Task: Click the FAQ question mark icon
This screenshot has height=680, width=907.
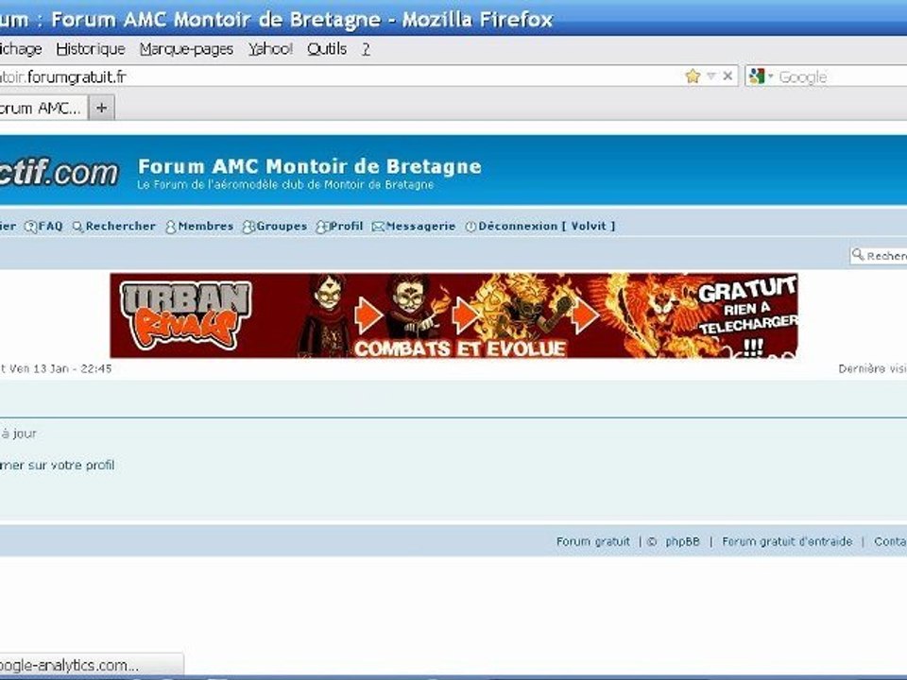Action: pyautogui.click(x=30, y=227)
